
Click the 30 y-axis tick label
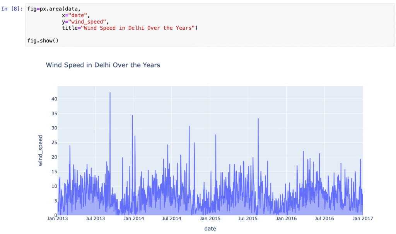click(54, 128)
